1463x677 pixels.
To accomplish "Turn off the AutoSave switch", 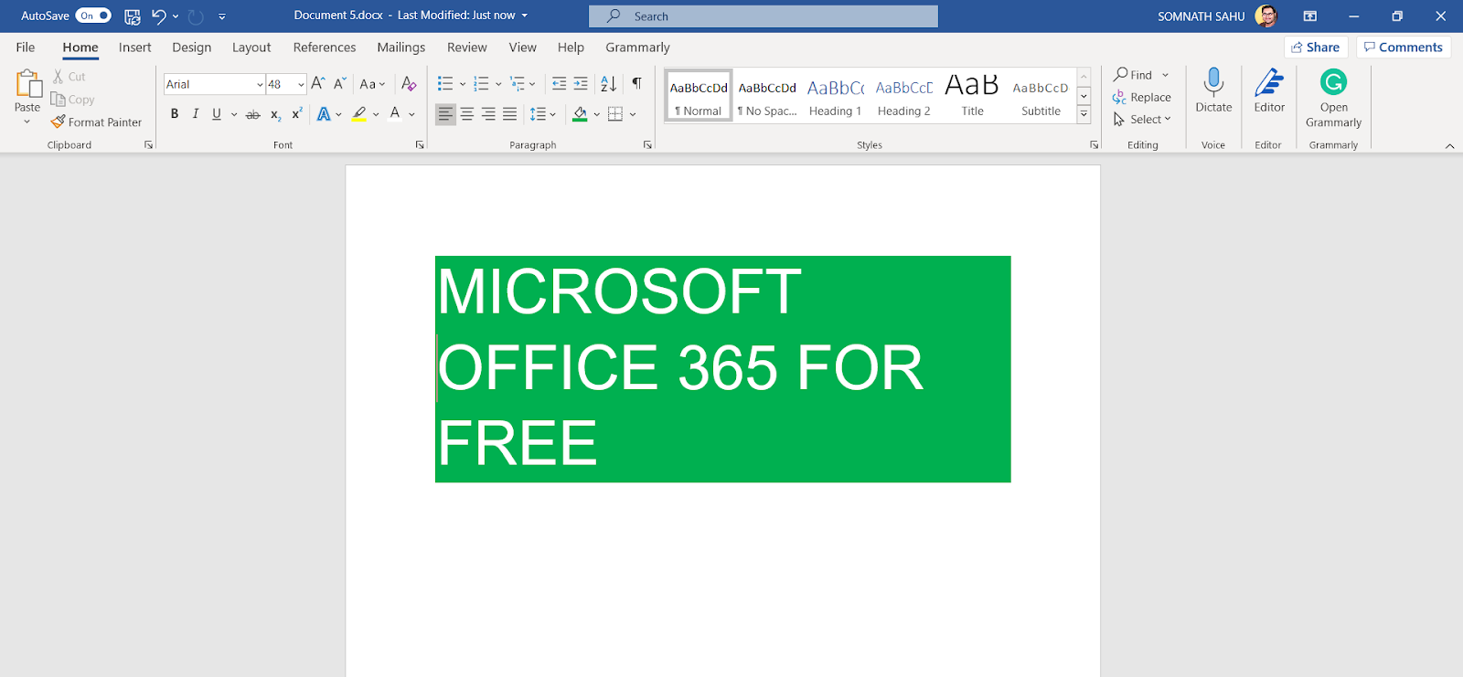I will 93,16.
